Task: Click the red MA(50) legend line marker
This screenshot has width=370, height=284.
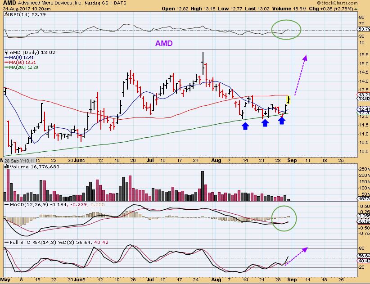Action: coord(7,63)
